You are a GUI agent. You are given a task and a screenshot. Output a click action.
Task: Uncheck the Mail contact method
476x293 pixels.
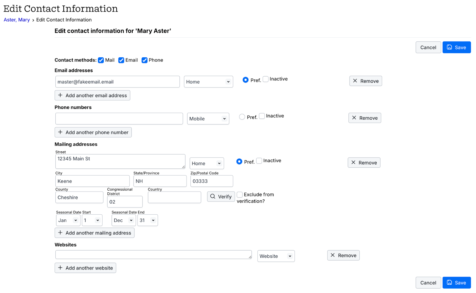(101, 60)
